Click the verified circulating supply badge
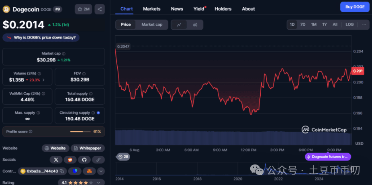Viewport: 372px width, 185px height. [x=98, y=113]
